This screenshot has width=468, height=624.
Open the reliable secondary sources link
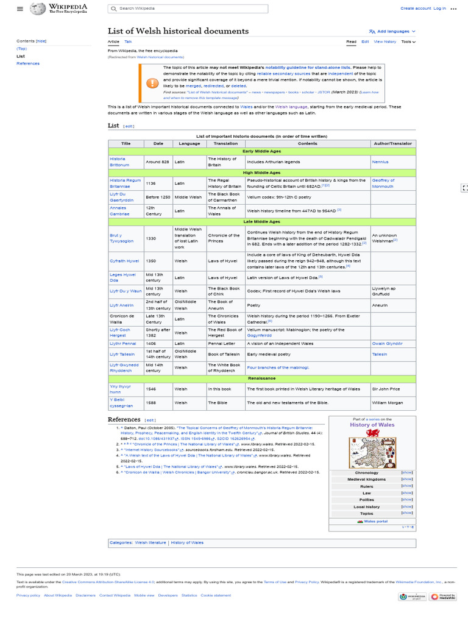click(x=283, y=74)
